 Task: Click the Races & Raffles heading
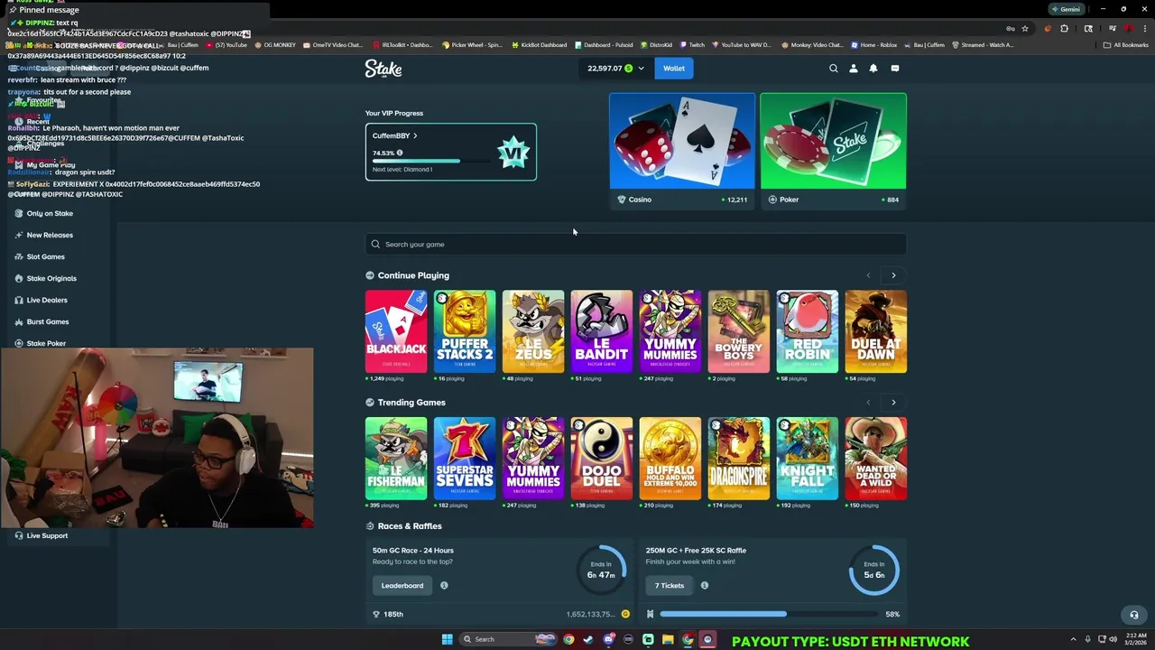point(410,526)
